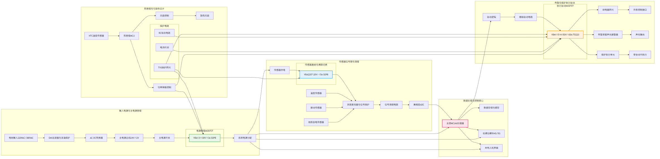
Task: Click the 数据处理与控制核心 group title
Action: tap(473, 101)
